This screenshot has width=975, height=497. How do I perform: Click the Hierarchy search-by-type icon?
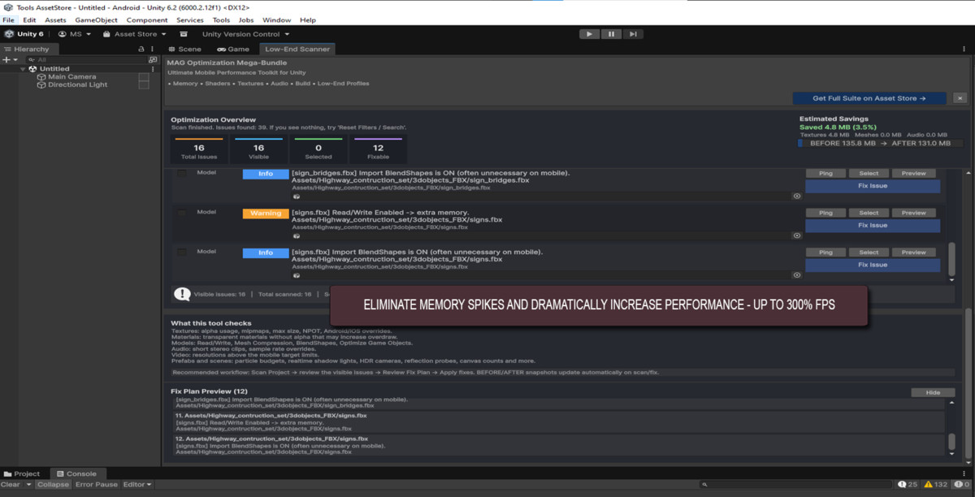tap(153, 59)
